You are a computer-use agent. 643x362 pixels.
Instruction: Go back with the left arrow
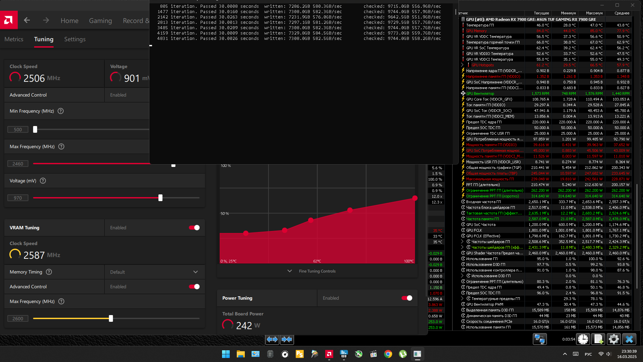(27, 20)
